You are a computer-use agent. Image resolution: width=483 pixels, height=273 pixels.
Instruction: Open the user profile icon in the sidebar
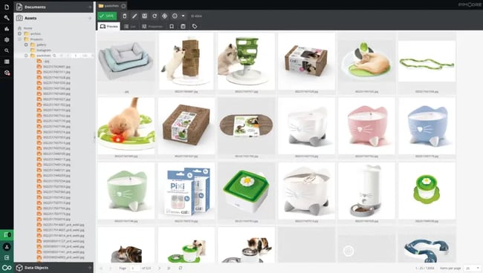7,246
